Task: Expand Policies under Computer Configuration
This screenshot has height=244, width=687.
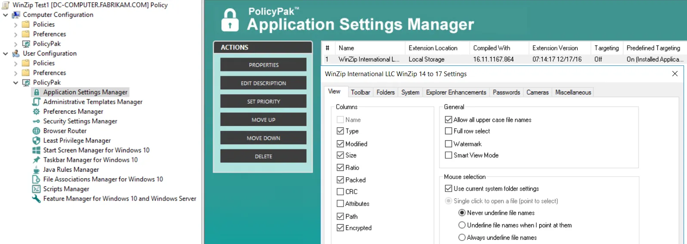Action: [x=16, y=25]
